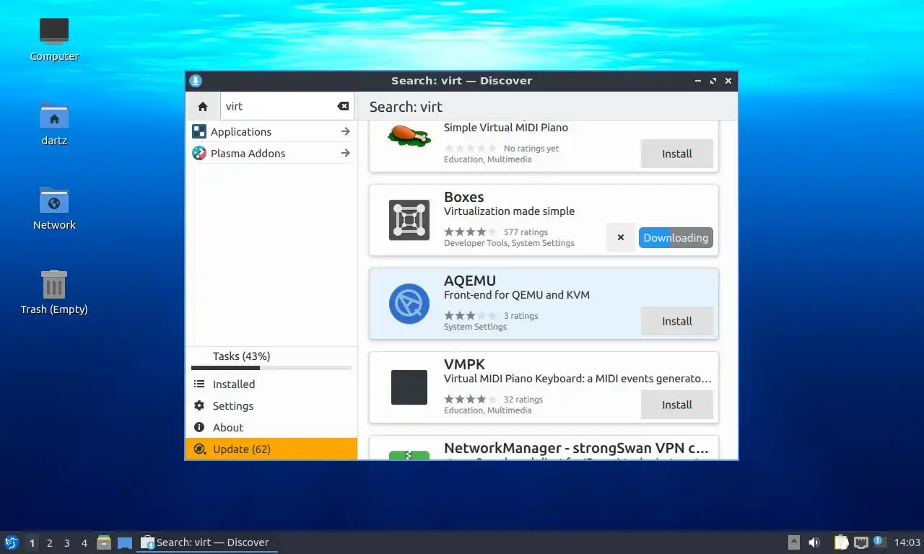Screen dimensions: 924x554
Task: Open VMPK title text
Action: point(464,364)
